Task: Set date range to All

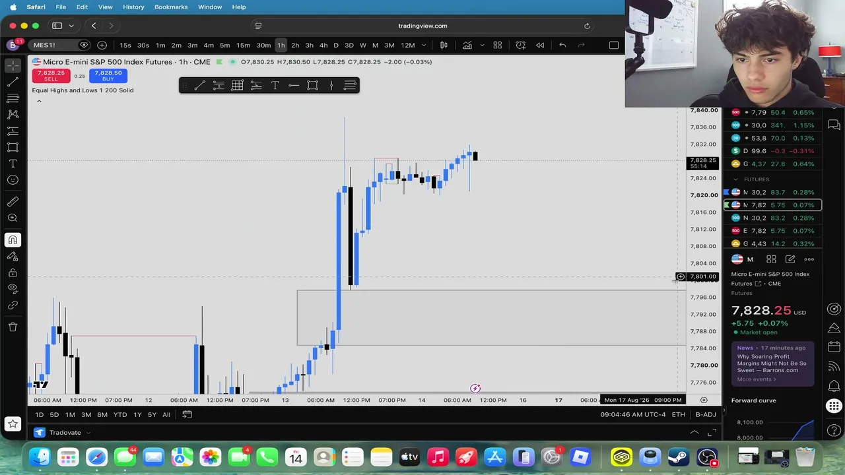Action: click(166, 414)
